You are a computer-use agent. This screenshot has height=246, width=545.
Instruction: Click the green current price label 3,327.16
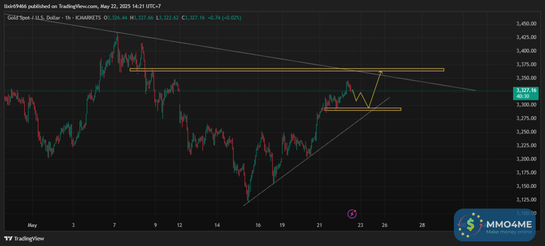(x=526, y=93)
